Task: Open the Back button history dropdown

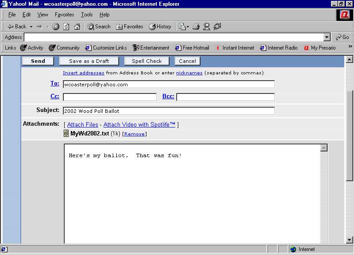Action: click(x=31, y=27)
